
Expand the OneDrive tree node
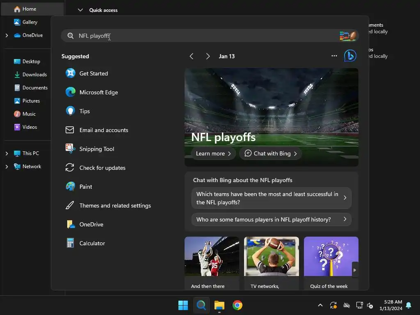point(7,35)
